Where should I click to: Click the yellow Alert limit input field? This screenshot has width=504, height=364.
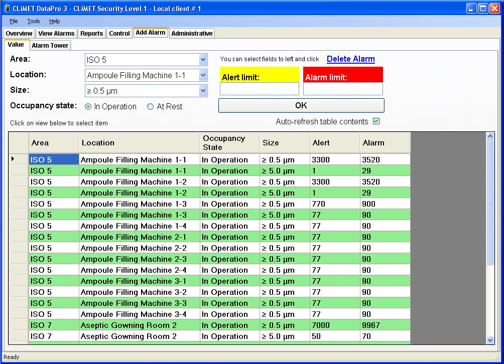tap(260, 89)
